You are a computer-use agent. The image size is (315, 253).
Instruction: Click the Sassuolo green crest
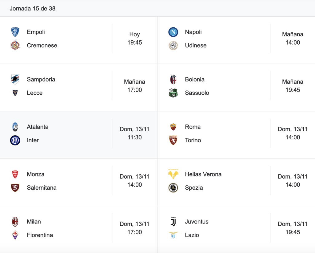point(173,93)
